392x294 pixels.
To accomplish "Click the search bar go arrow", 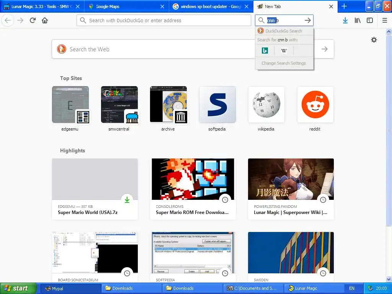I will 308,20.
